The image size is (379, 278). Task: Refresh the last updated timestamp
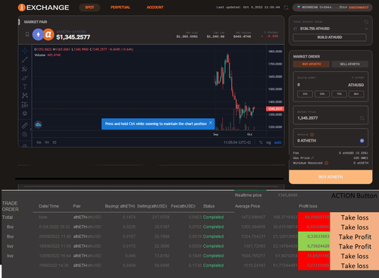coord(286,8)
